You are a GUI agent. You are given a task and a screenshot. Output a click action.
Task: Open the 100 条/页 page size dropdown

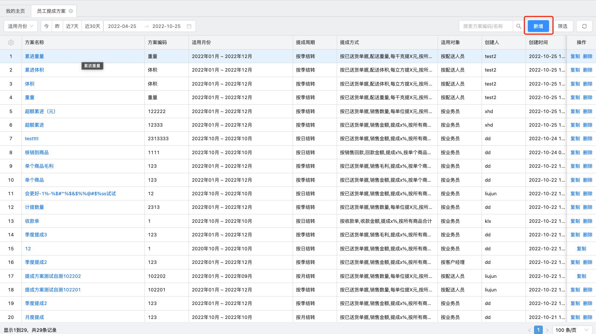tap(572, 330)
